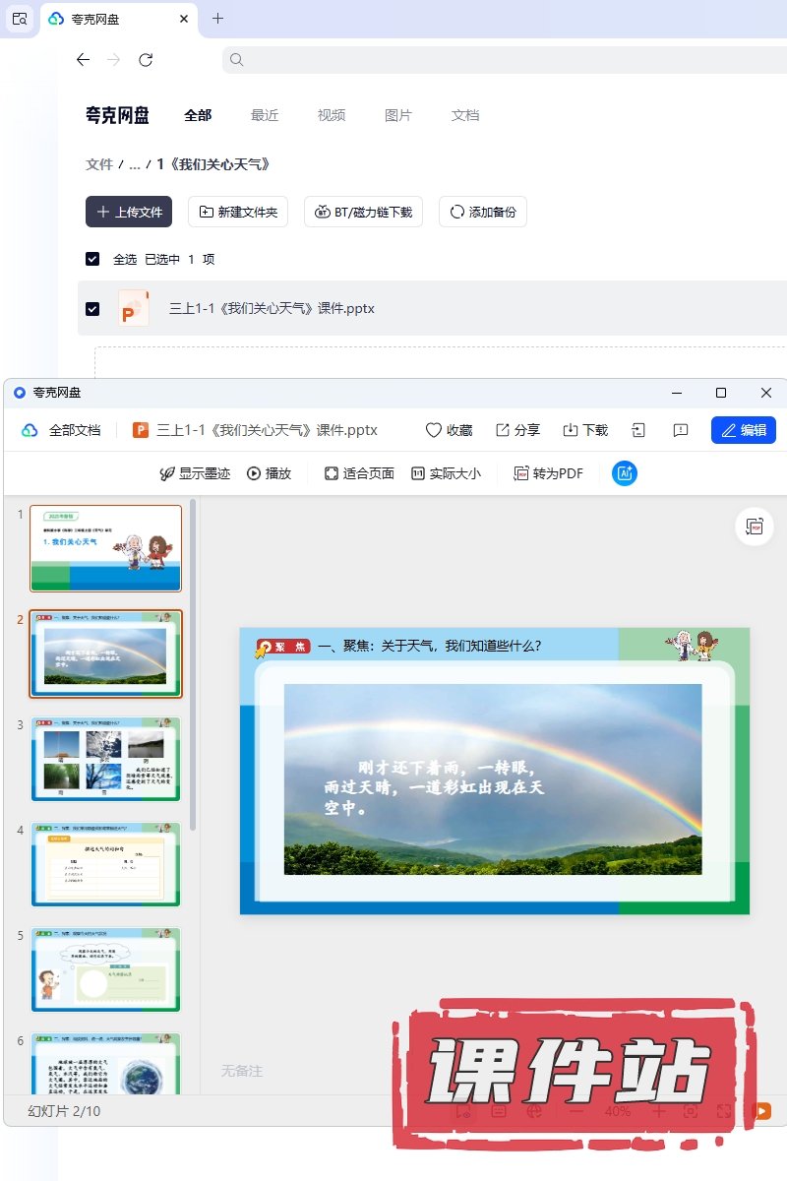Open the 文档 tab
This screenshot has width=787, height=1181.
point(465,115)
